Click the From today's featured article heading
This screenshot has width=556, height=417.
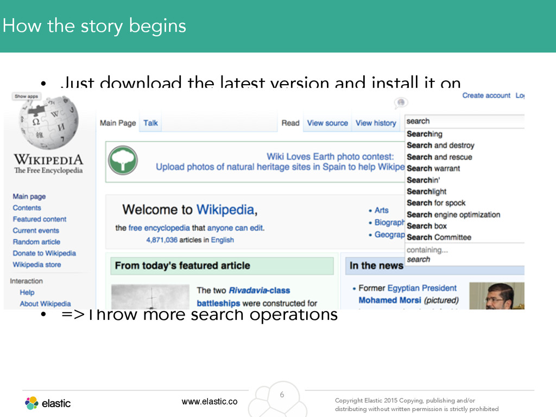pyautogui.click(x=182, y=266)
